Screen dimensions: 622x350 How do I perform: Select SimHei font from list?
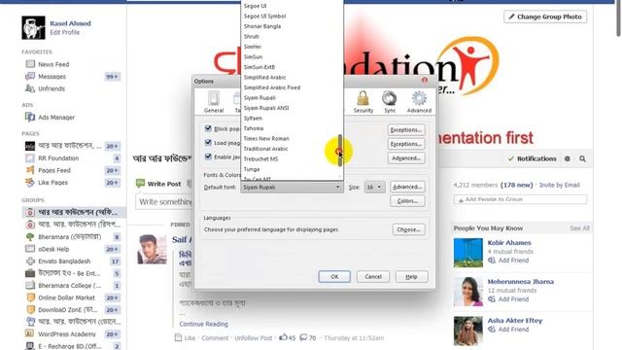tap(253, 47)
